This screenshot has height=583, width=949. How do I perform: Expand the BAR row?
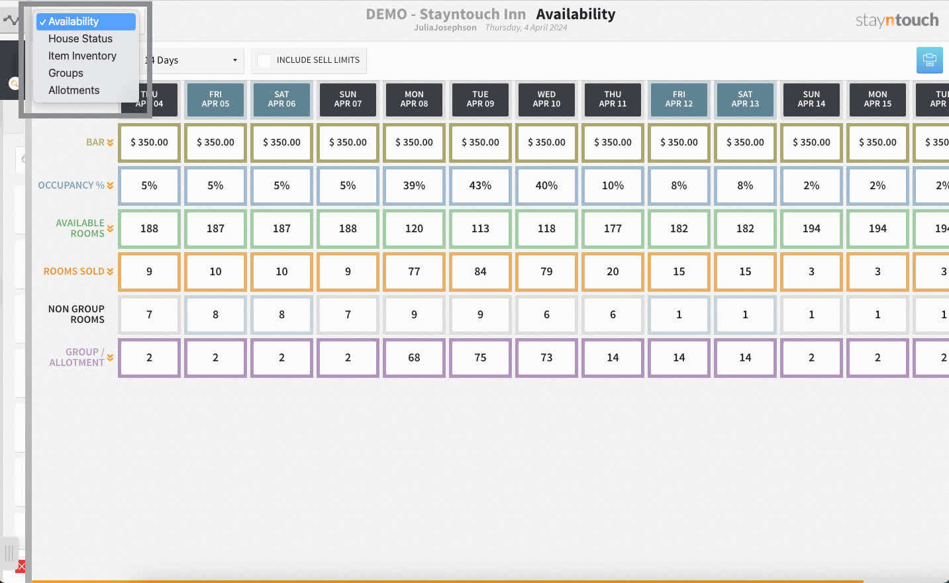pyautogui.click(x=110, y=142)
